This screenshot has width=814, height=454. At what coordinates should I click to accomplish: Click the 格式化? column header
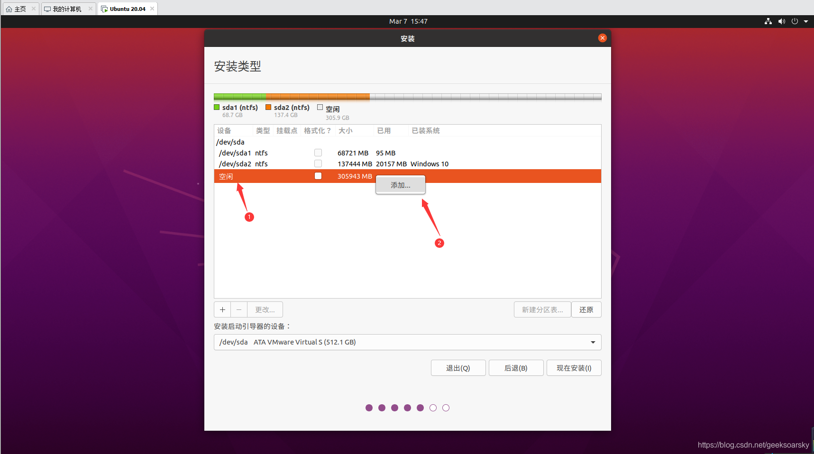pos(317,130)
